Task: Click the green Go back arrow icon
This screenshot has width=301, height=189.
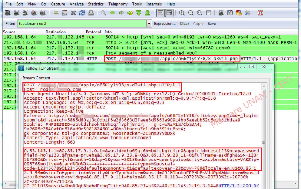Action: tap(112, 13)
